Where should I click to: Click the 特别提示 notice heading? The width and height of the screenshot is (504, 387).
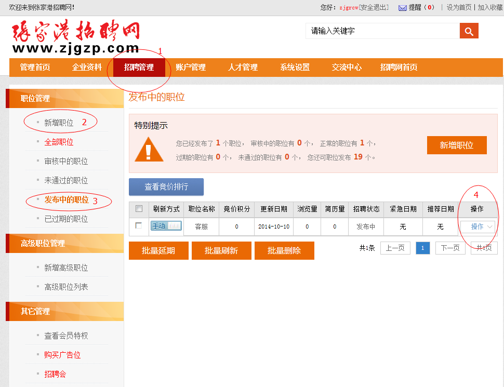click(151, 126)
